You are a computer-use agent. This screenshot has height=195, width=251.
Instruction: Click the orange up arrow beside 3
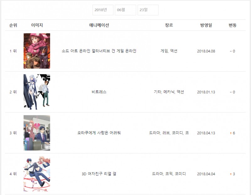coord(231,174)
